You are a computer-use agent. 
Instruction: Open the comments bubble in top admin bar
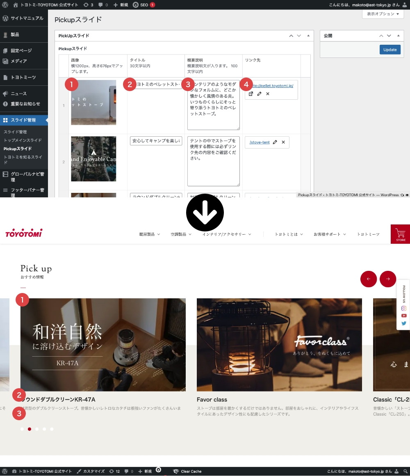[103, 5]
